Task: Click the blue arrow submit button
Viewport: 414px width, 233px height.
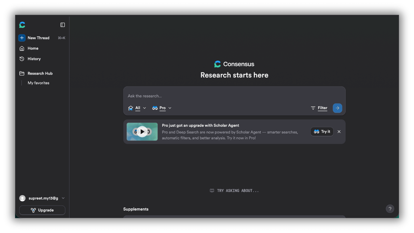Action: [337, 108]
